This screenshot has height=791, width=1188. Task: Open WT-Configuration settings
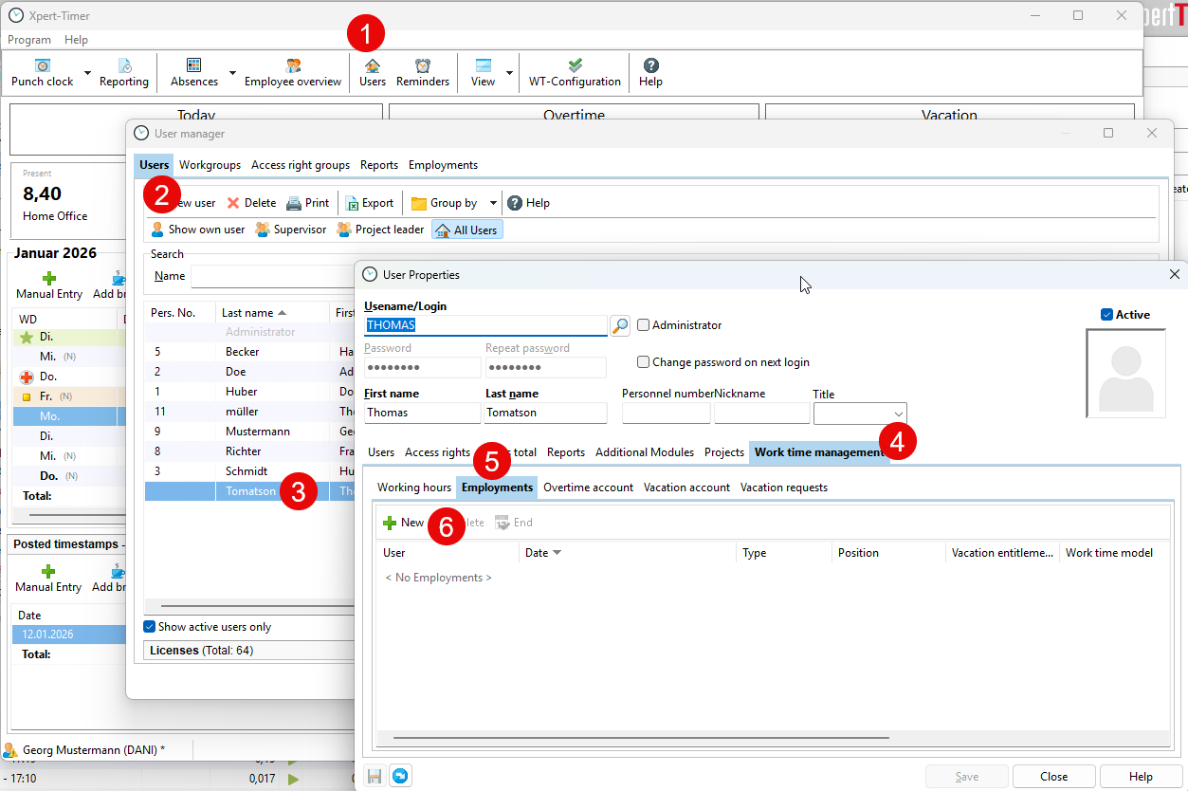click(x=575, y=72)
